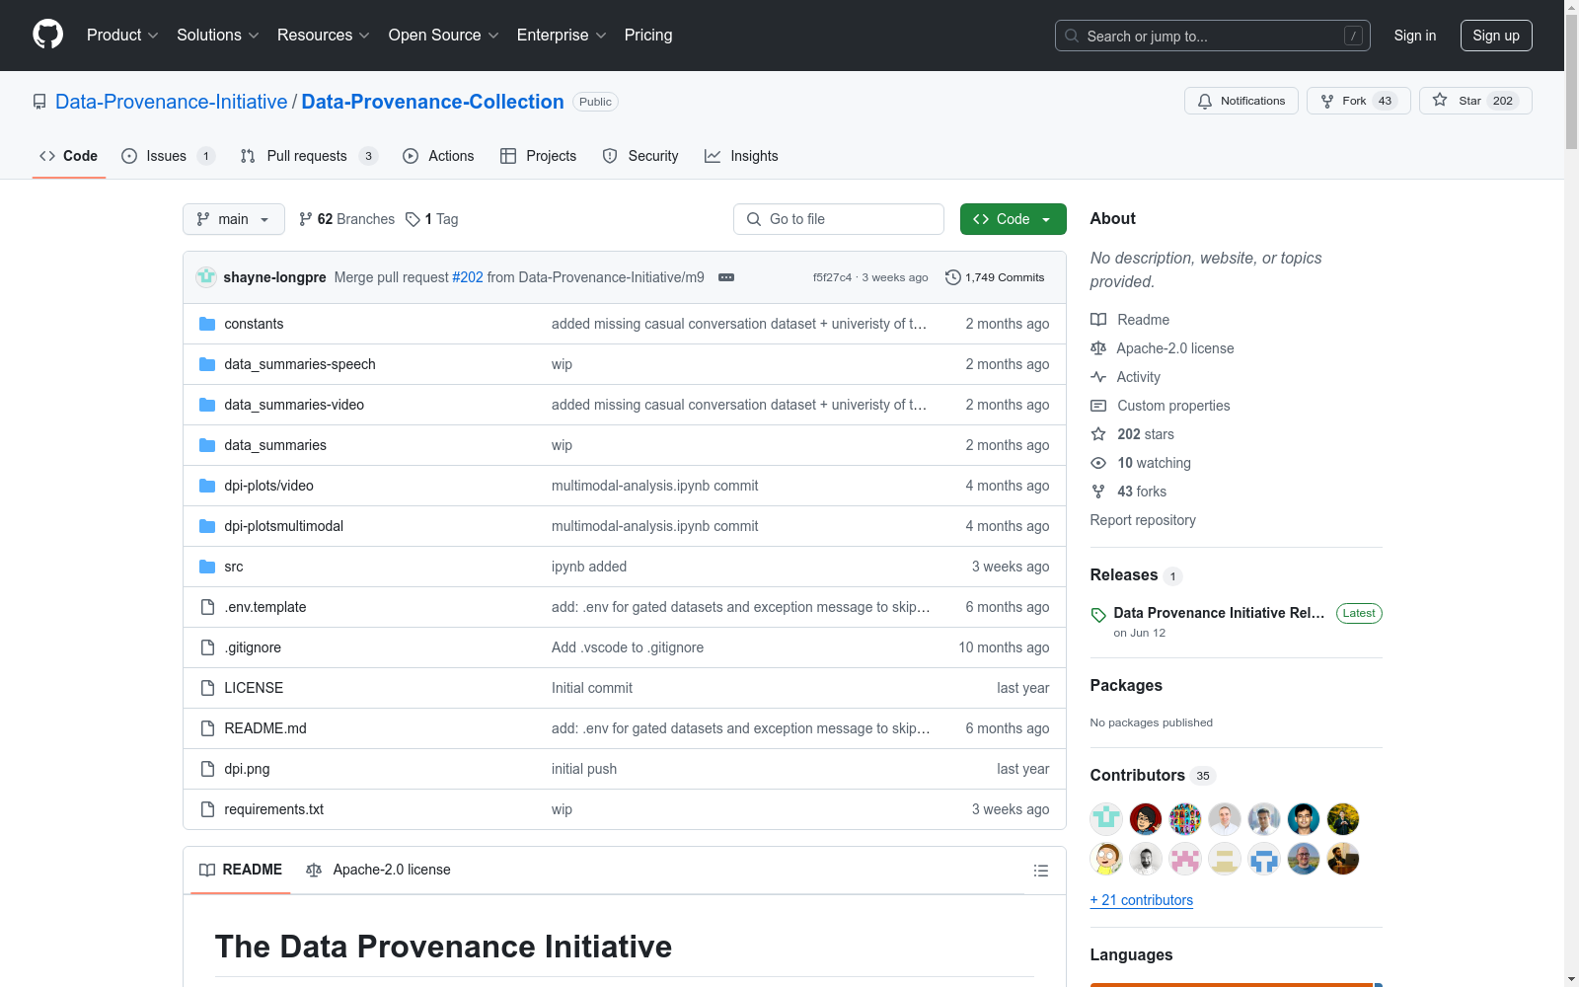View the 1,749 Commits history
The width and height of the screenshot is (1579, 987).
tap(995, 277)
